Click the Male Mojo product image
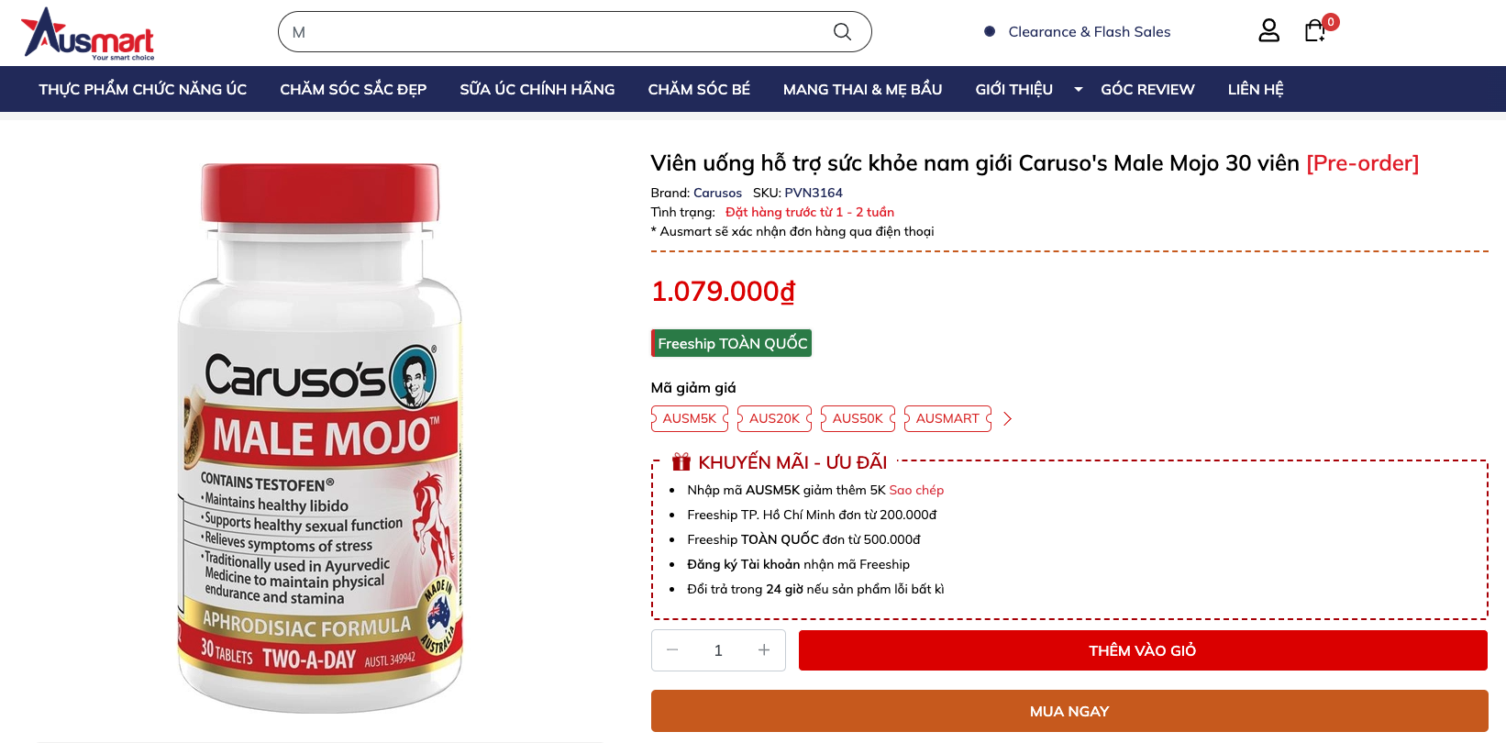Viewport: 1506px width, 743px height. pyautogui.click(x=320, y=438)
